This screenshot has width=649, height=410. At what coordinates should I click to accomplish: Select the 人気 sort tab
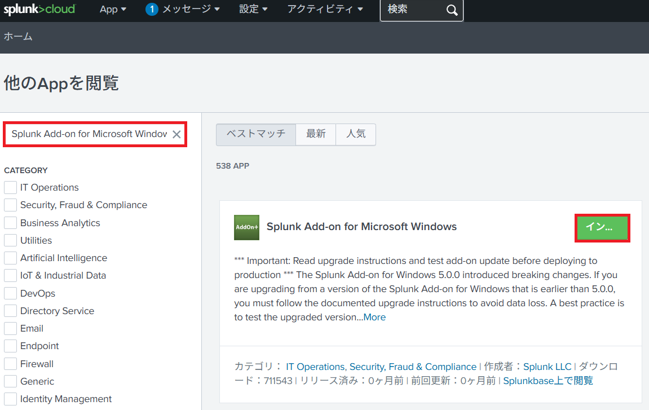pyautogui.click(x=356, y=134)
